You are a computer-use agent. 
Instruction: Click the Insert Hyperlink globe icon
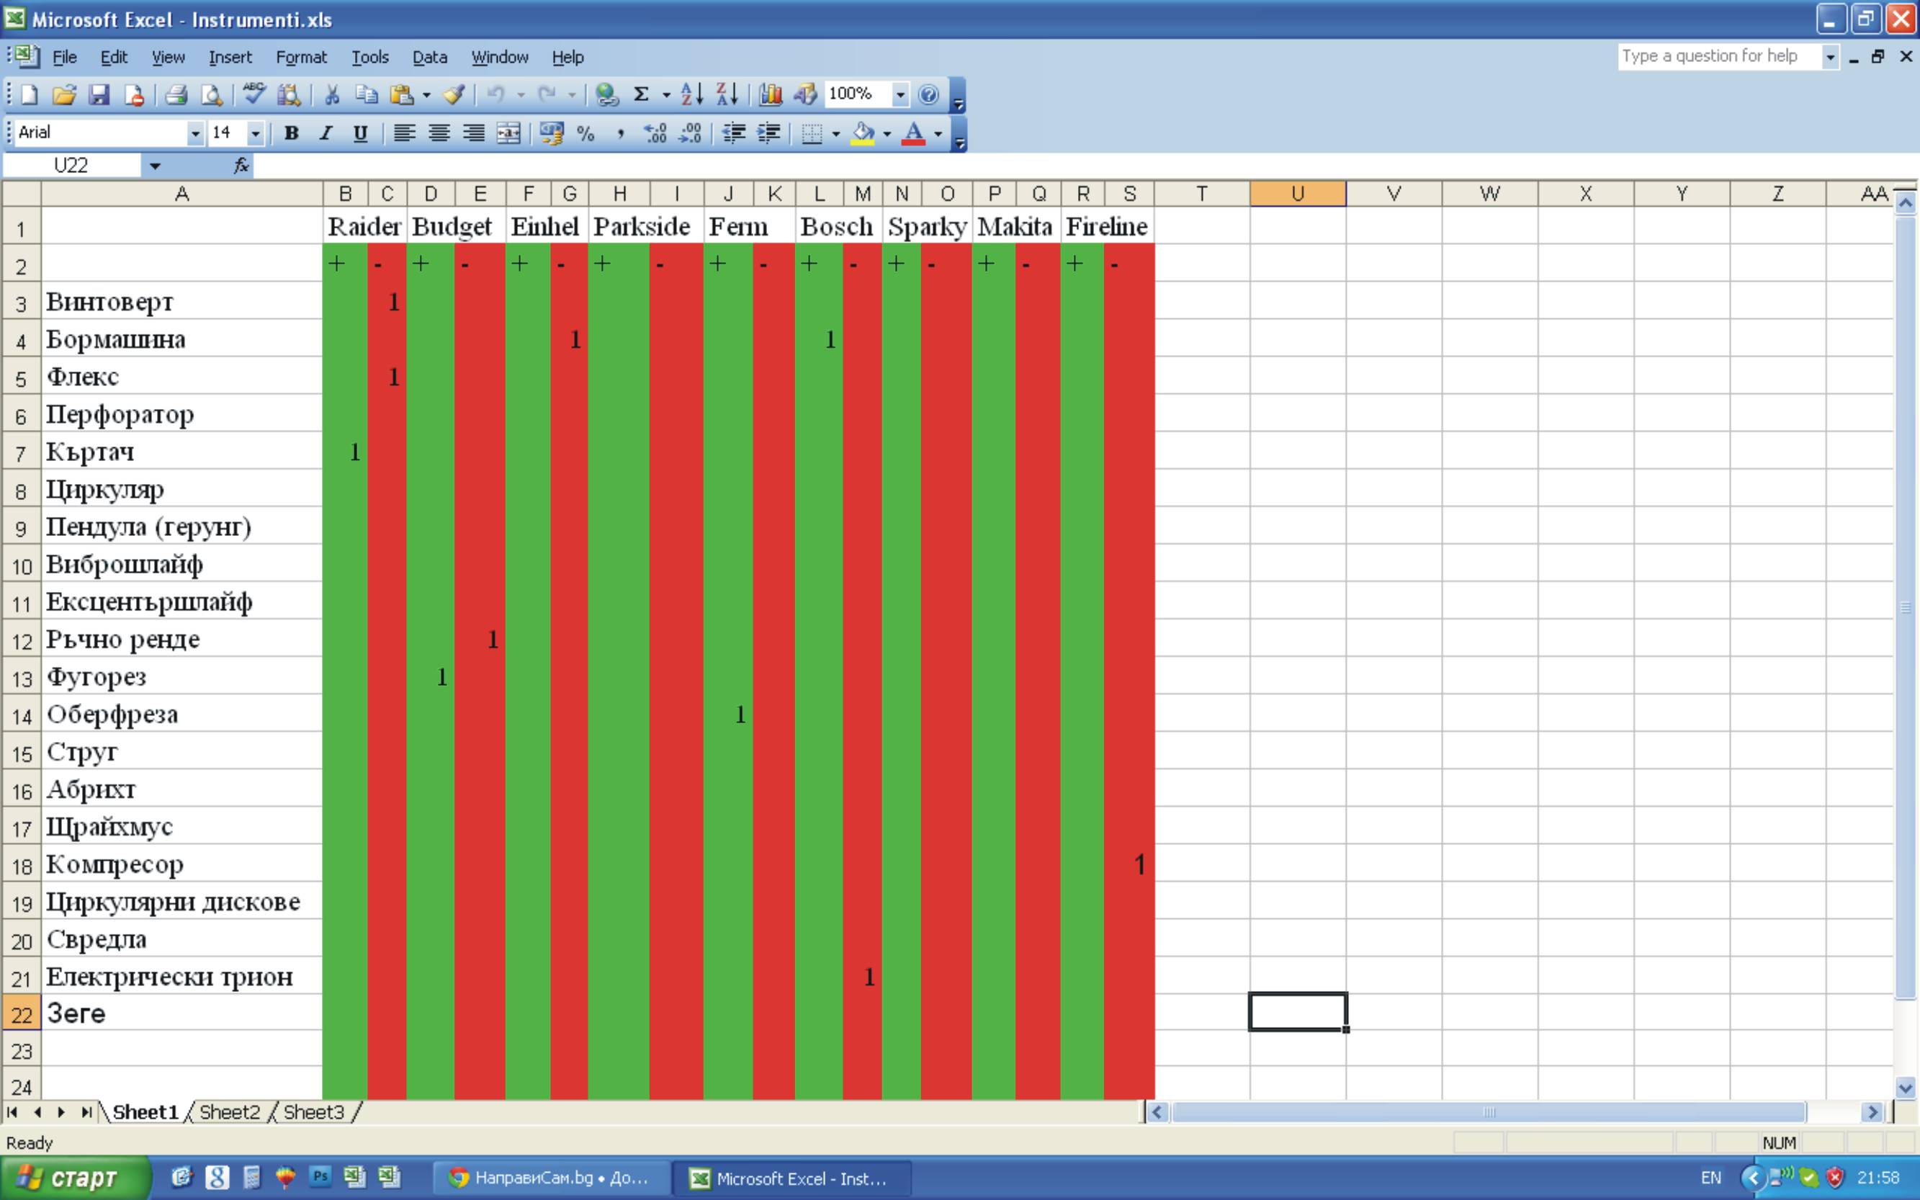click(607, 95)
